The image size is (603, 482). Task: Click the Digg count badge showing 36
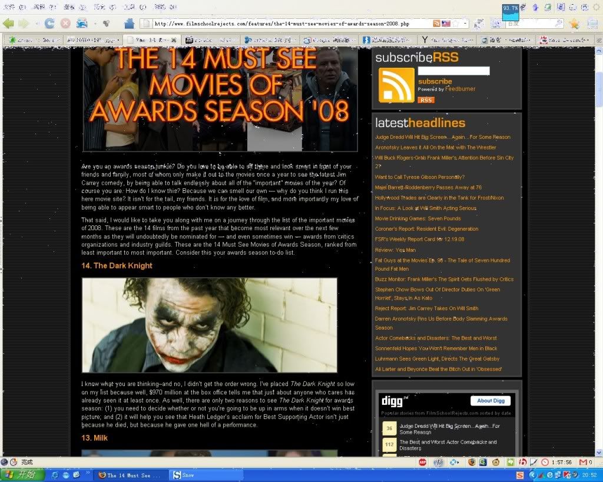point(389,428)
